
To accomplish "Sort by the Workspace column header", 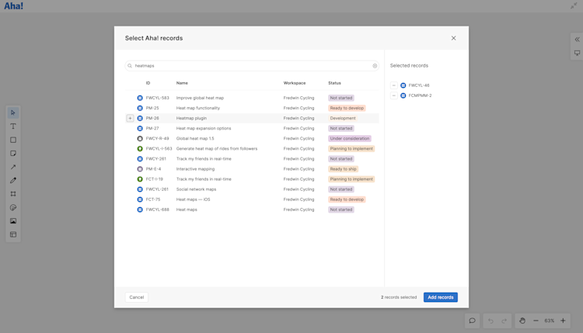I will click(295, 83).
